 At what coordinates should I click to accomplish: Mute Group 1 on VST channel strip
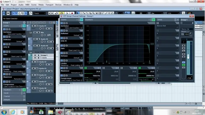pyautogui.click(x=183, y=46)
